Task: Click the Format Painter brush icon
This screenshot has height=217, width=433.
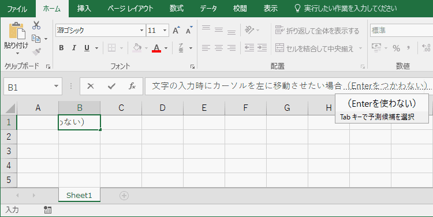Action: tap(36, 51)
